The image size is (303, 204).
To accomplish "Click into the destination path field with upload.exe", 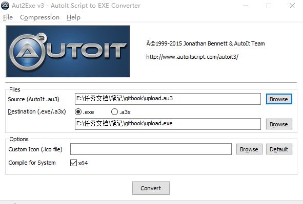I will click(x=168, y=124).
